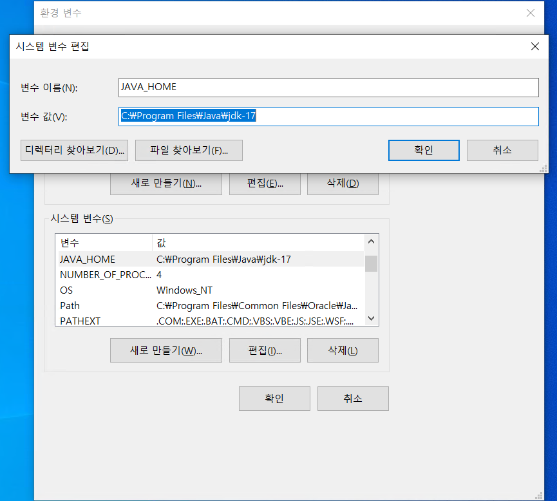Confirm the edit with 확인 in 시스템 변수 편집 dialog
The width and height of the screenshot is (557, 501).
tap(424, 150)
